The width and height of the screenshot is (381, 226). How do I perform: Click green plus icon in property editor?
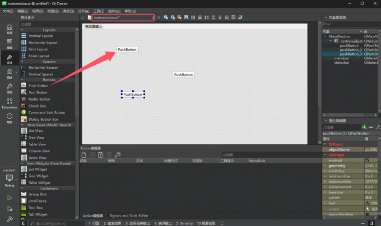tap(365, 128)
